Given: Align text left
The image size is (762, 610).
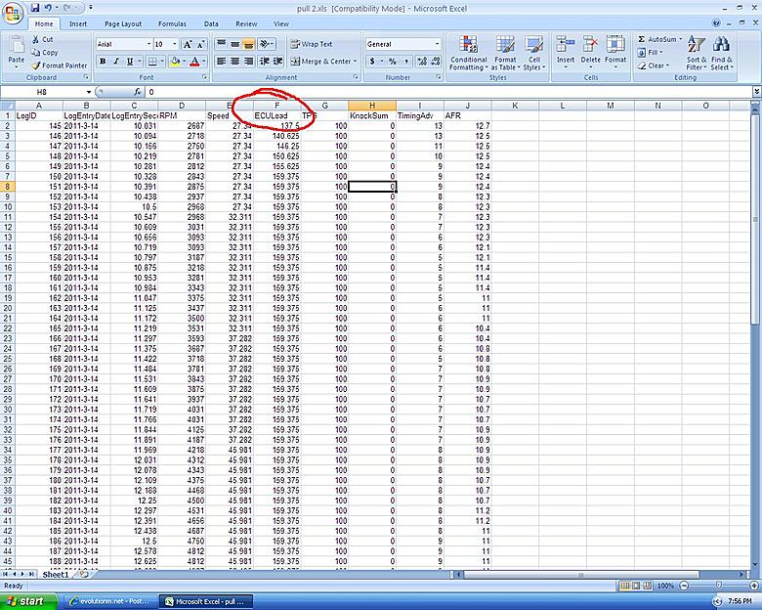Looking at the screenshot, I should [x=221, y=62].
